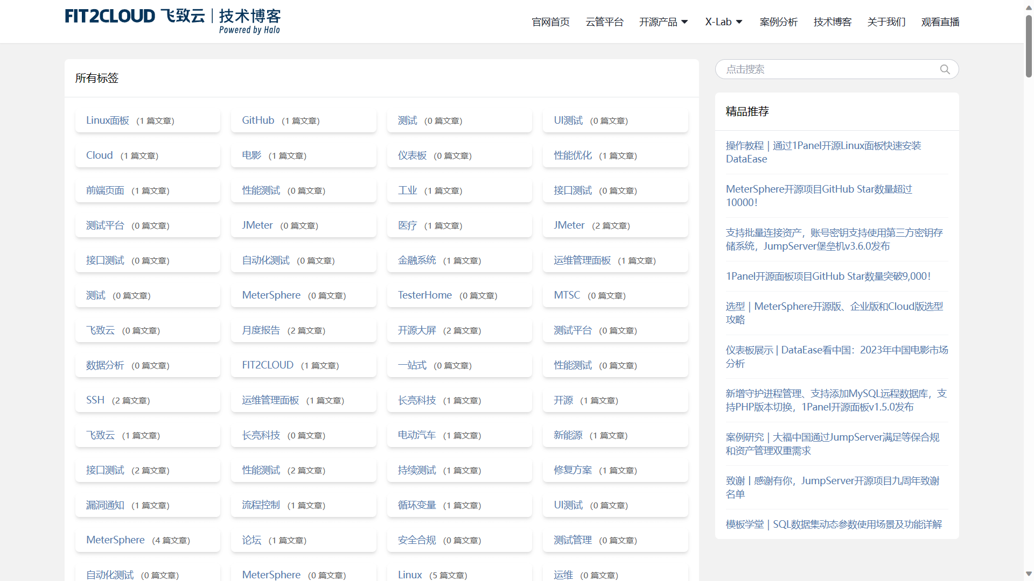Open the 医疗 tag
This screenshot has width=1034, height=581.
point(407,225)
